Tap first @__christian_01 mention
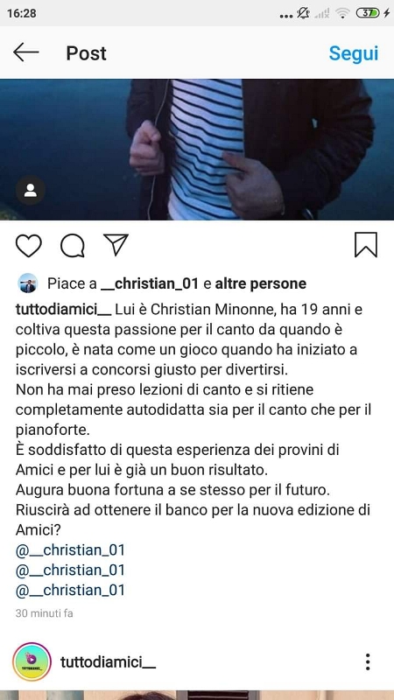The height and width of the screenshot is (700, 394). click(70, 550)
